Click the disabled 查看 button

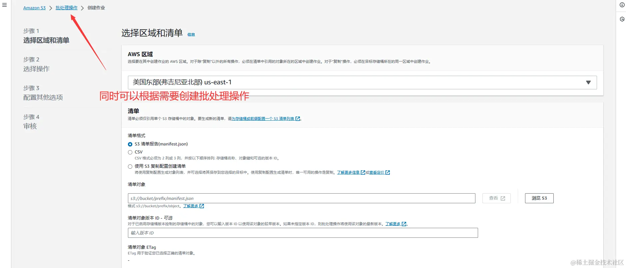496,198
